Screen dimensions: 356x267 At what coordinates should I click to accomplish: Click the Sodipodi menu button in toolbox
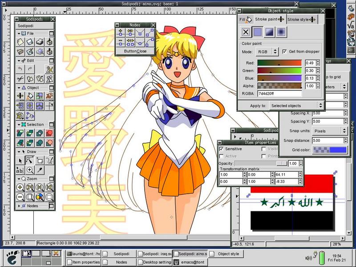35,26
